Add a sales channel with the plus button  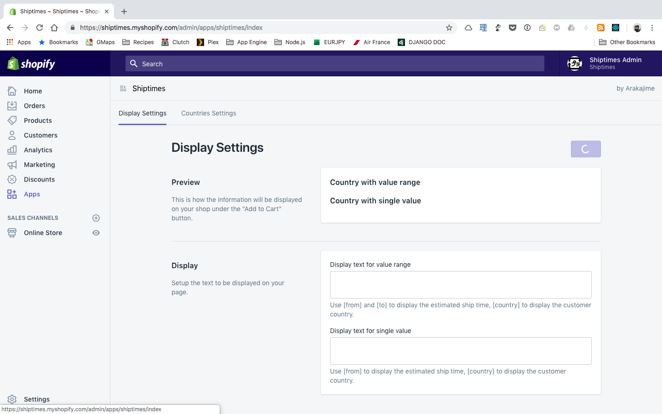coord(96,218)
